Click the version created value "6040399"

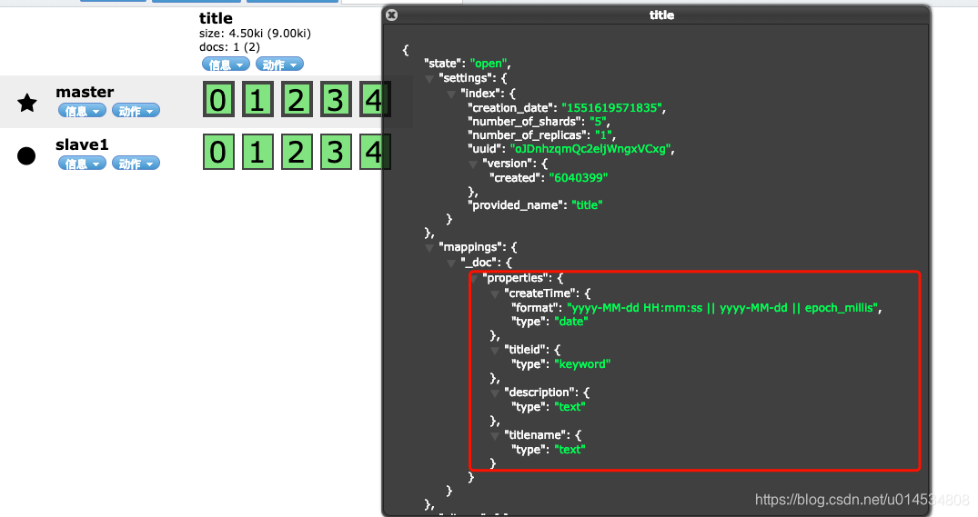tap(579, 177)
